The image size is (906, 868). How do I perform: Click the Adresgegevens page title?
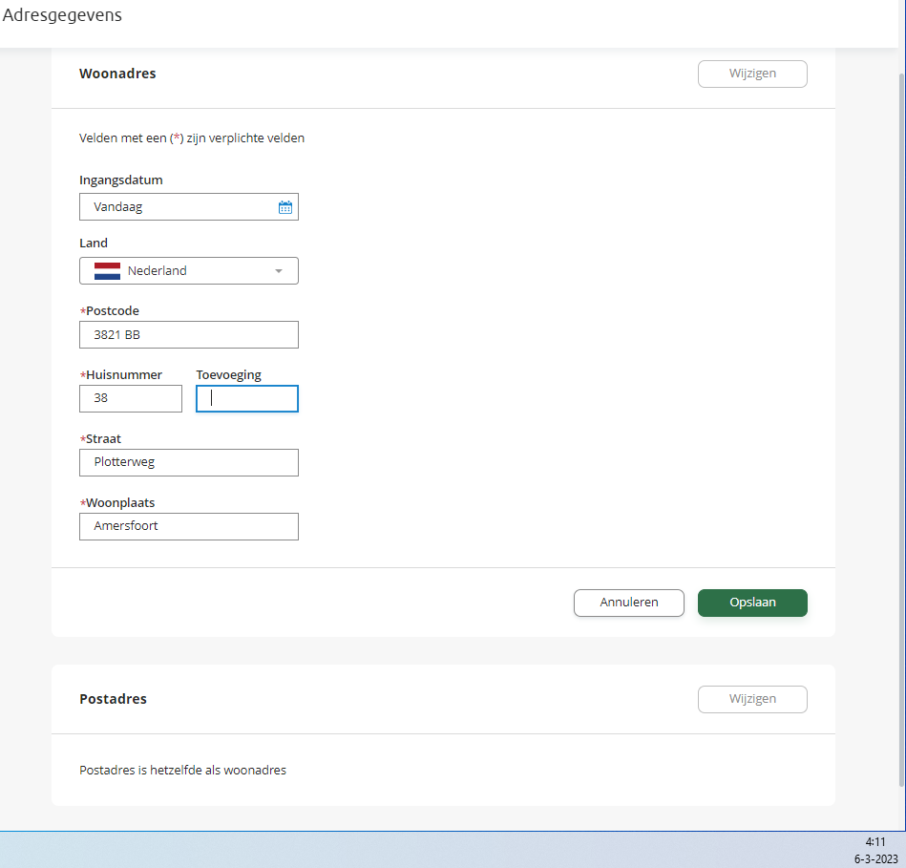click(62, 15)
